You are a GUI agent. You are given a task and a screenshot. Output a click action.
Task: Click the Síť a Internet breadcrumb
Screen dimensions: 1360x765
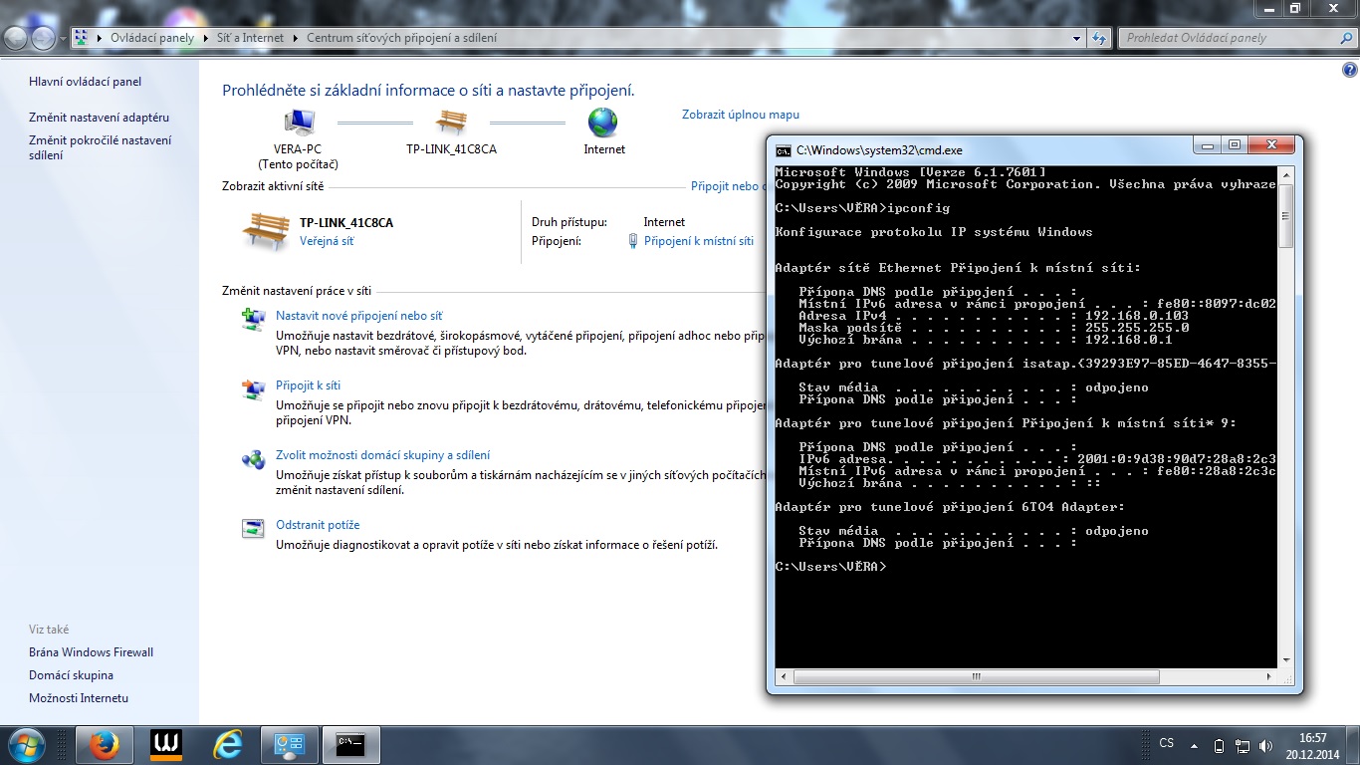pyautogui.click(x=250, y=38)
